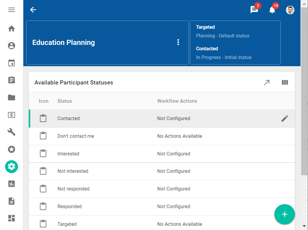Click the green add button
The width and height of the screenshot is (308, 230).
coord(284,214)
